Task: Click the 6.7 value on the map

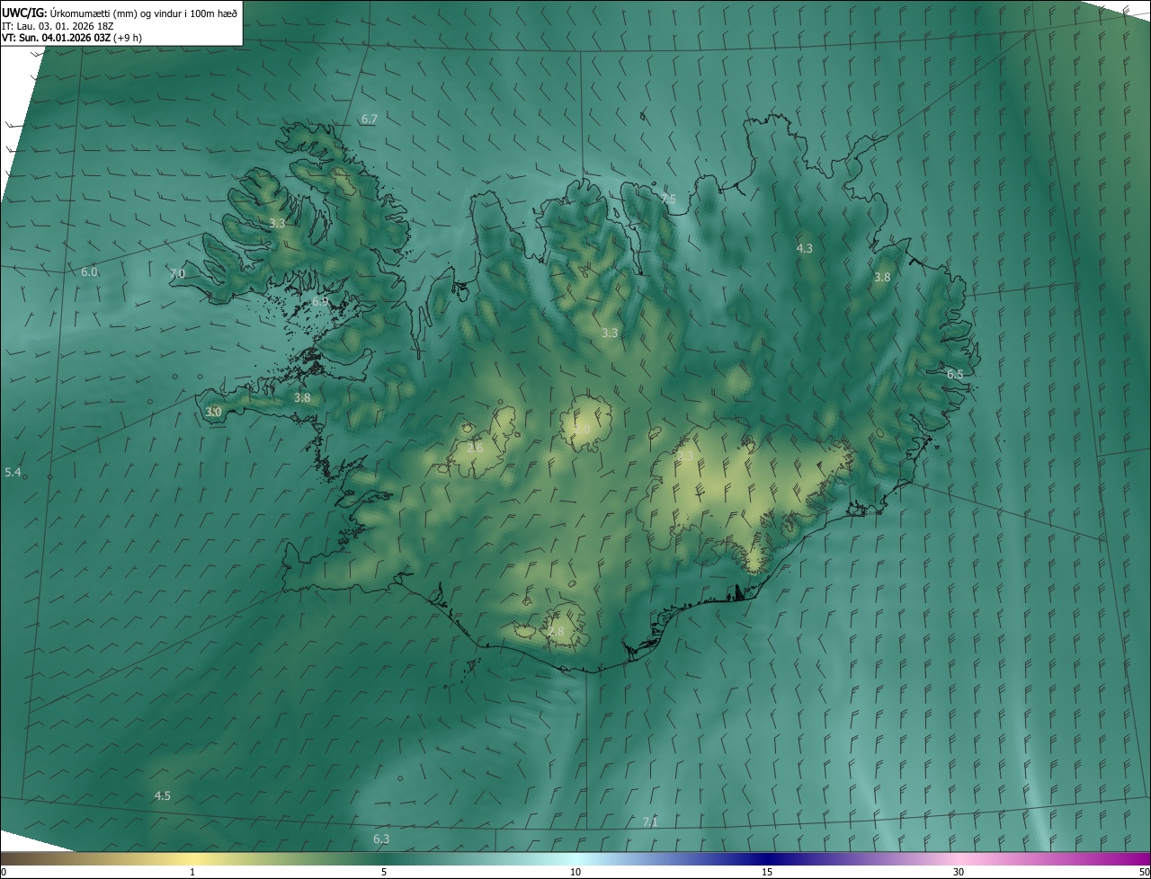Action: tap(370, 119)
